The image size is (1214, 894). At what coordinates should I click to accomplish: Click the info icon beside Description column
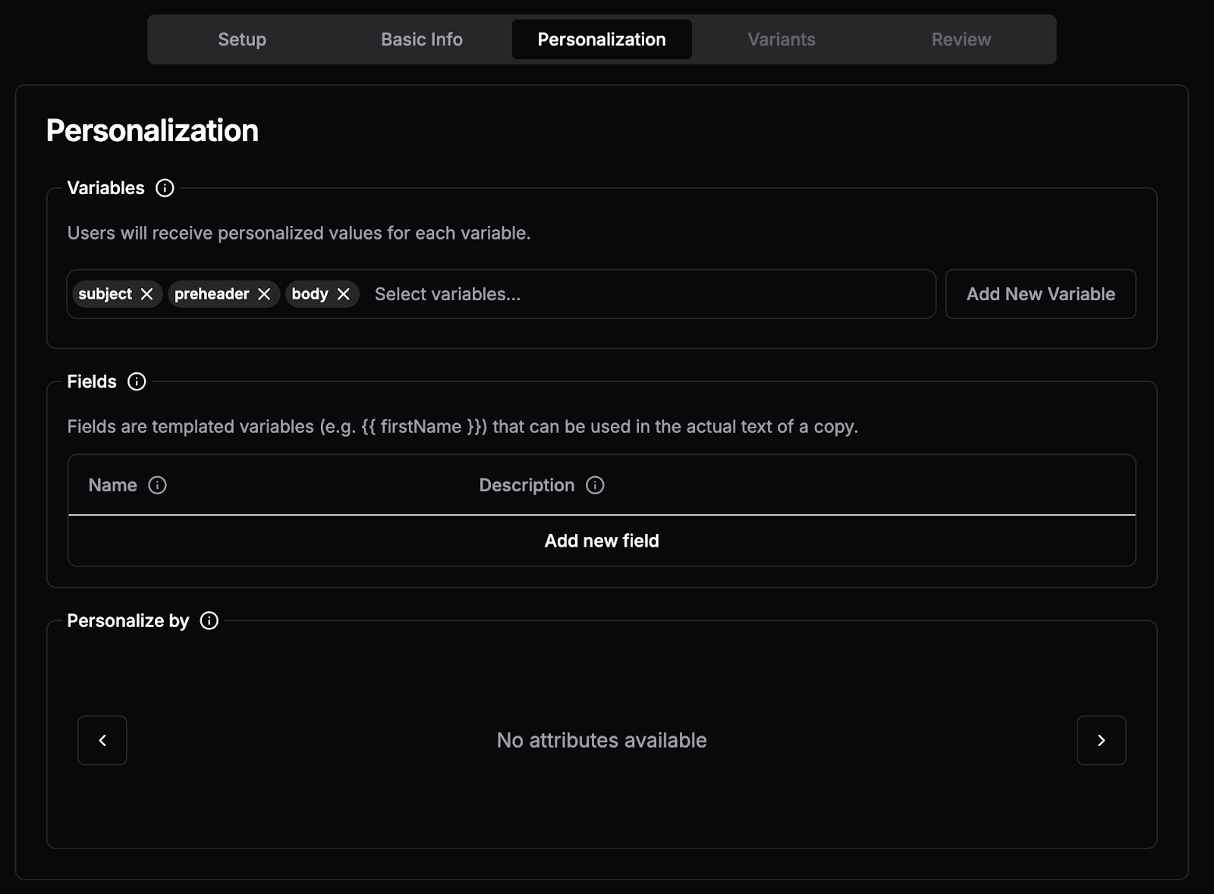(x=595, y=485)
